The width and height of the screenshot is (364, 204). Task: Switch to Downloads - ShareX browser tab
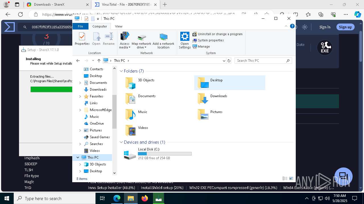pyautogui.click(x=57, y=5)
